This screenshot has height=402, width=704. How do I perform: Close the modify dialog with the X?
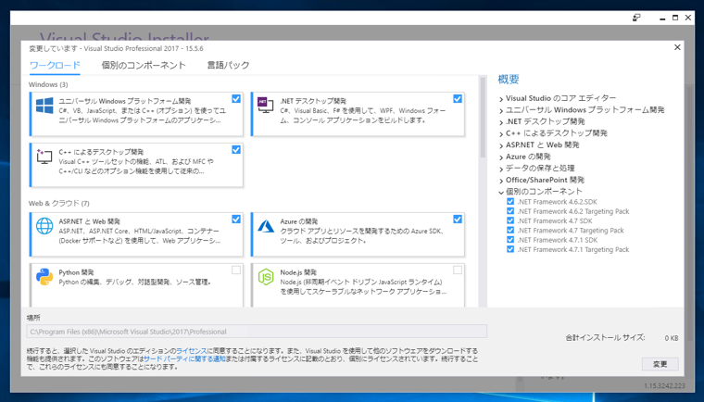point(677,47)
